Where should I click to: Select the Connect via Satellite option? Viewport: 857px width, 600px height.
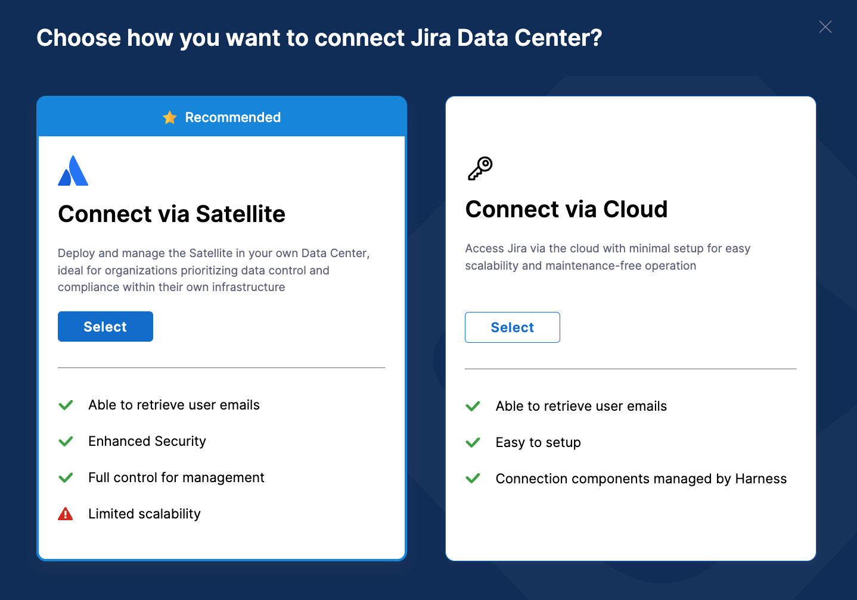tap(105, 326)
